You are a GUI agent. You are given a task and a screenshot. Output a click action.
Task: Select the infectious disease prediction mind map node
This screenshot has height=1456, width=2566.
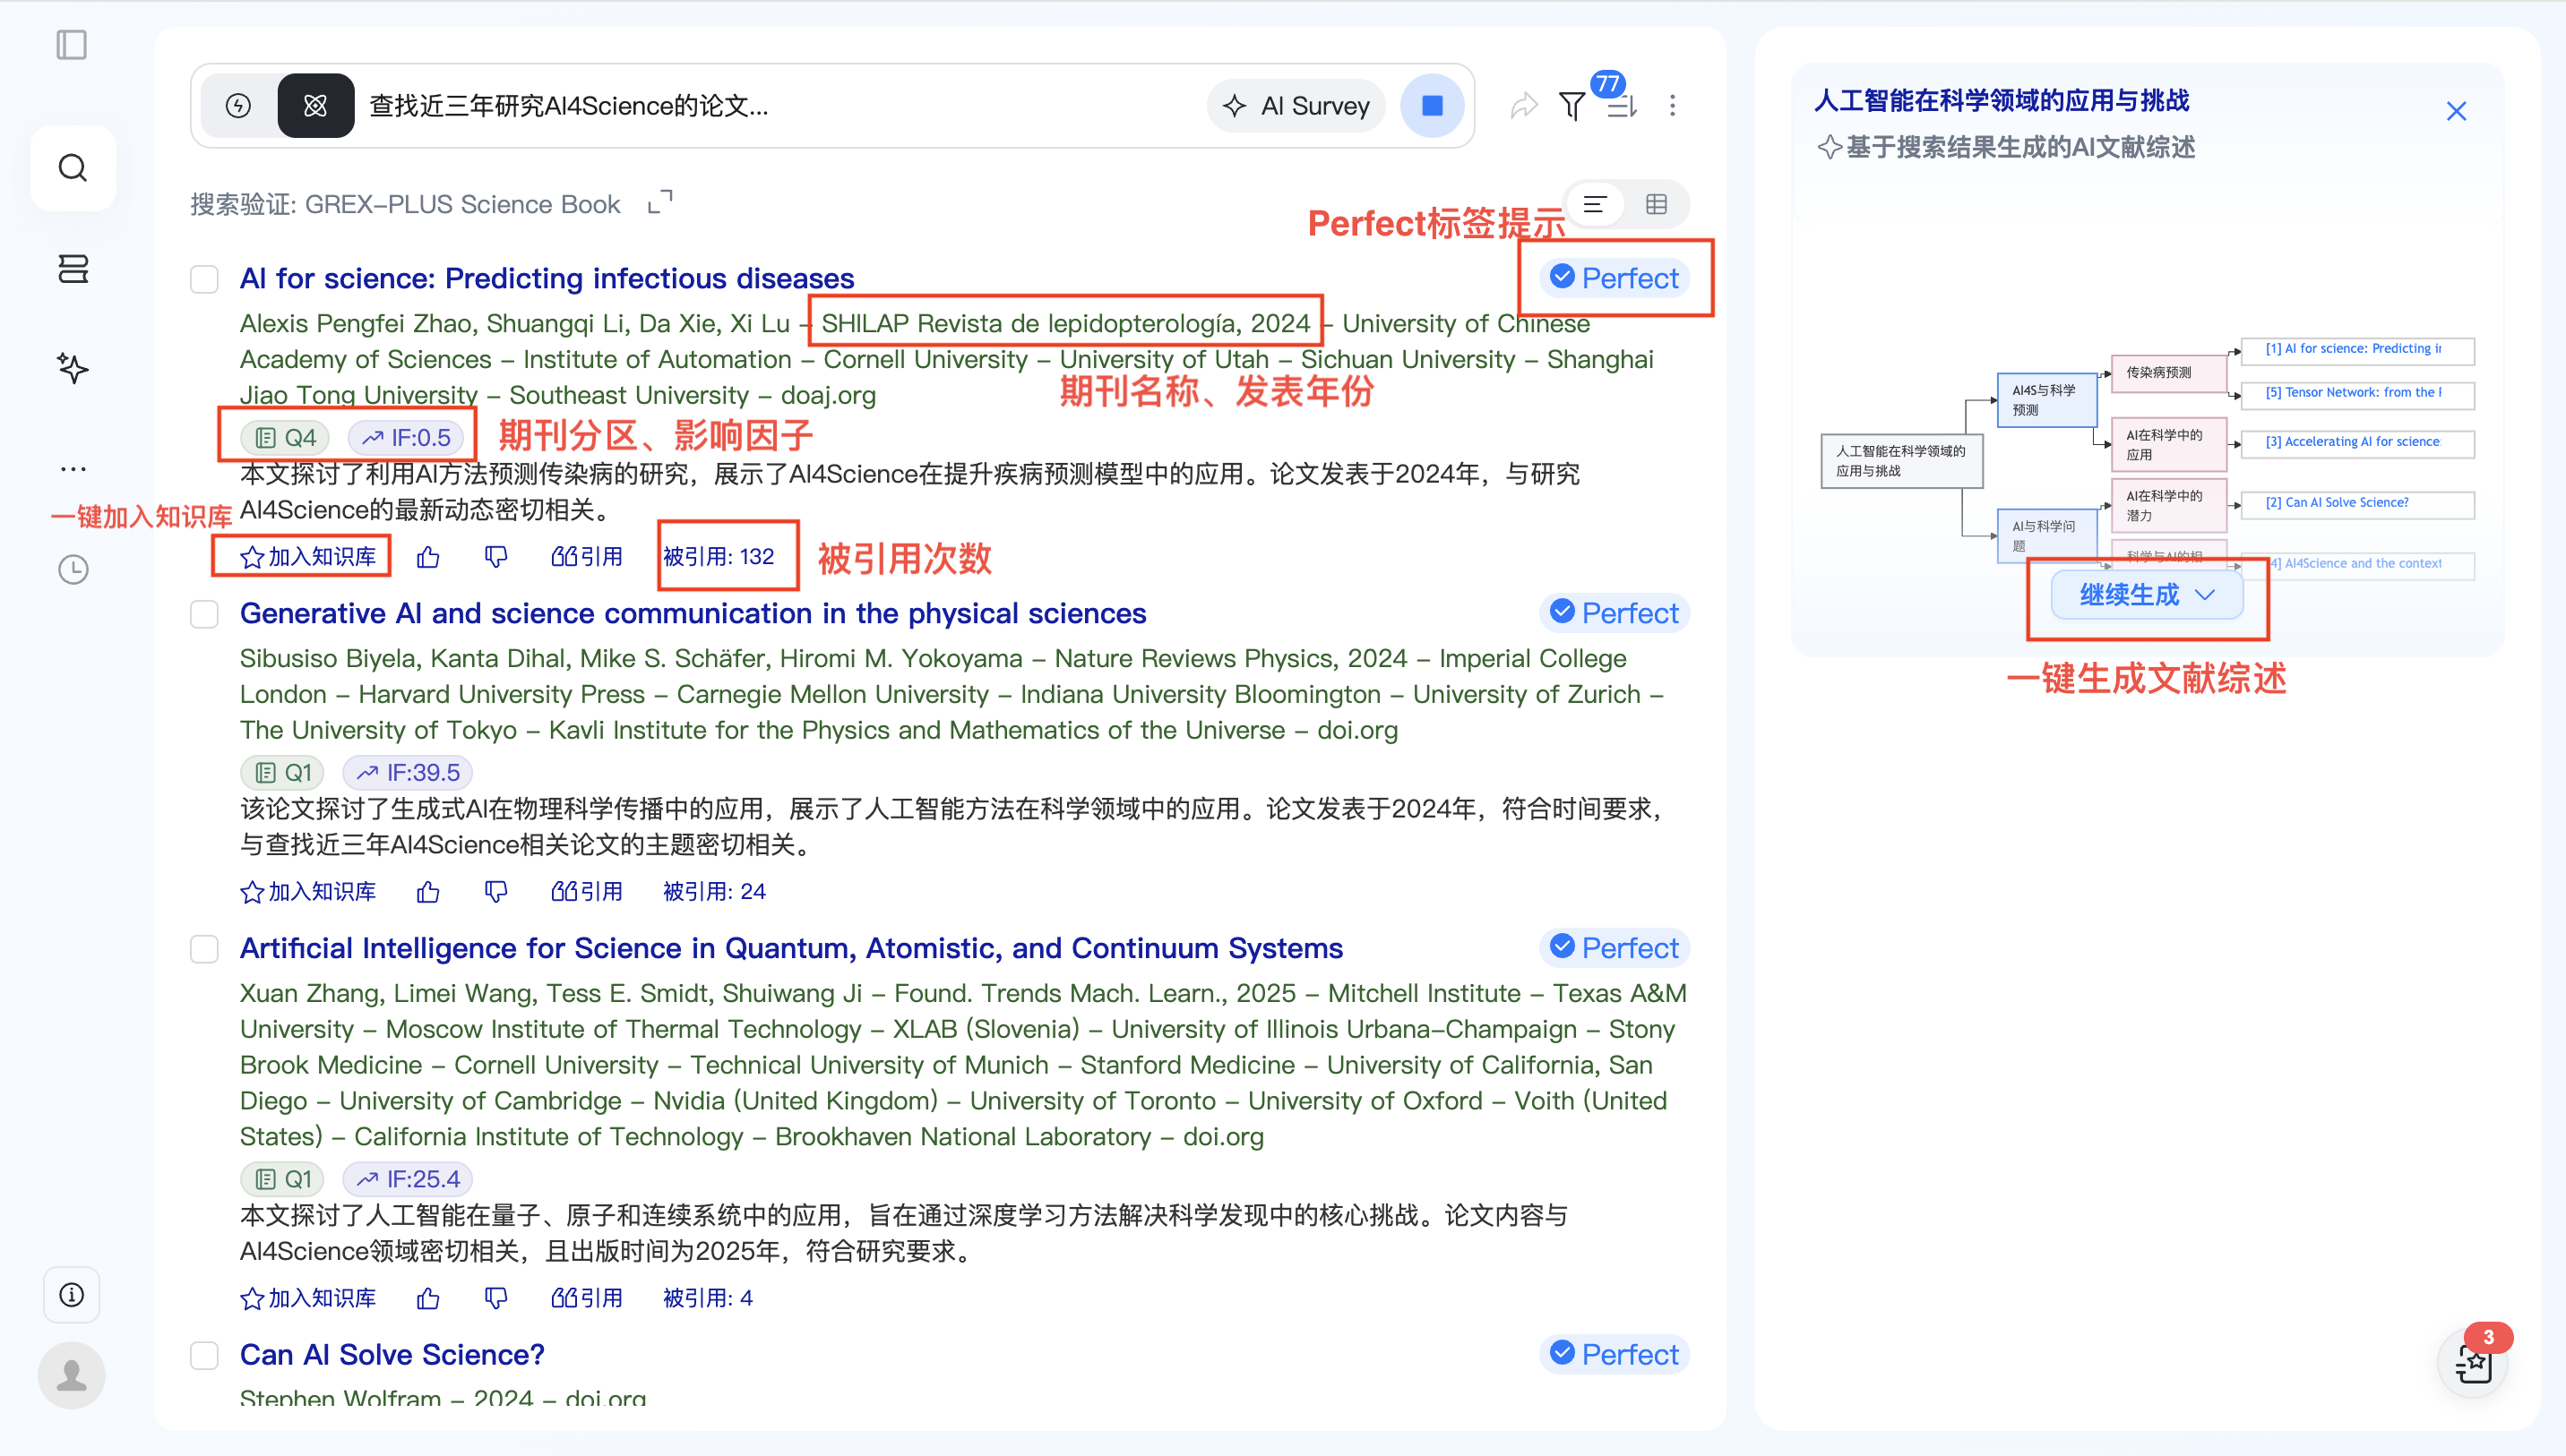click(x=2169, y=373)
